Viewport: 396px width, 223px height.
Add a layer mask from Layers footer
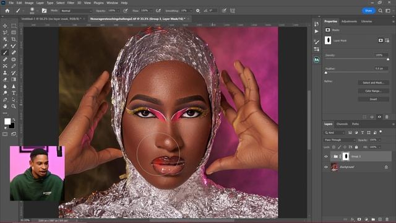coord(359,219)
